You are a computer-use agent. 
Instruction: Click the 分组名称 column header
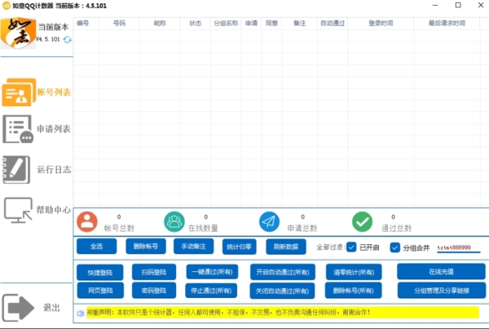pyautogui.click(x=226, y=23)
